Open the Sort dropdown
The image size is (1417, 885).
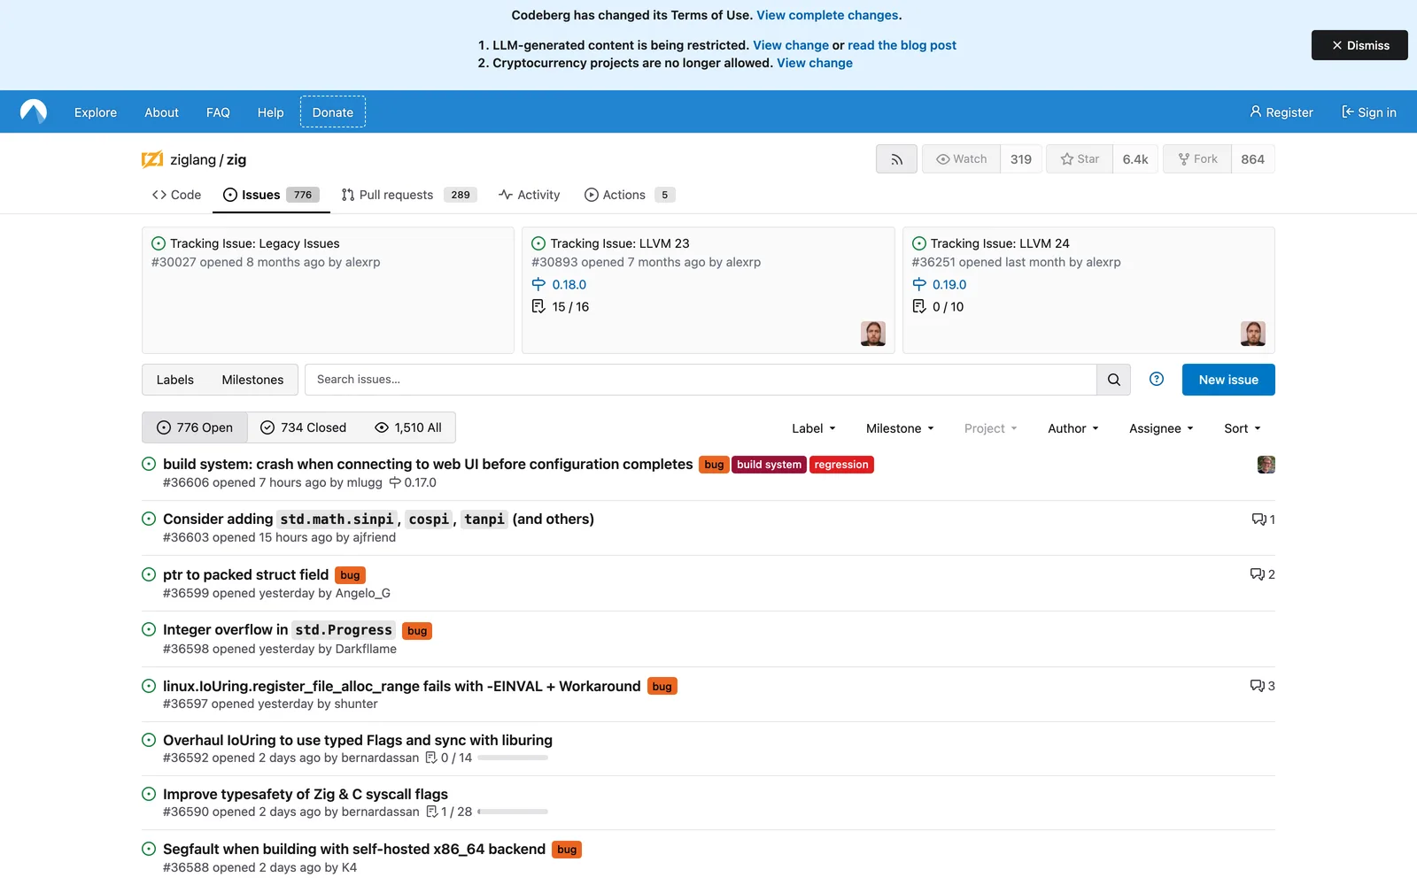(x=1243, y=428)
